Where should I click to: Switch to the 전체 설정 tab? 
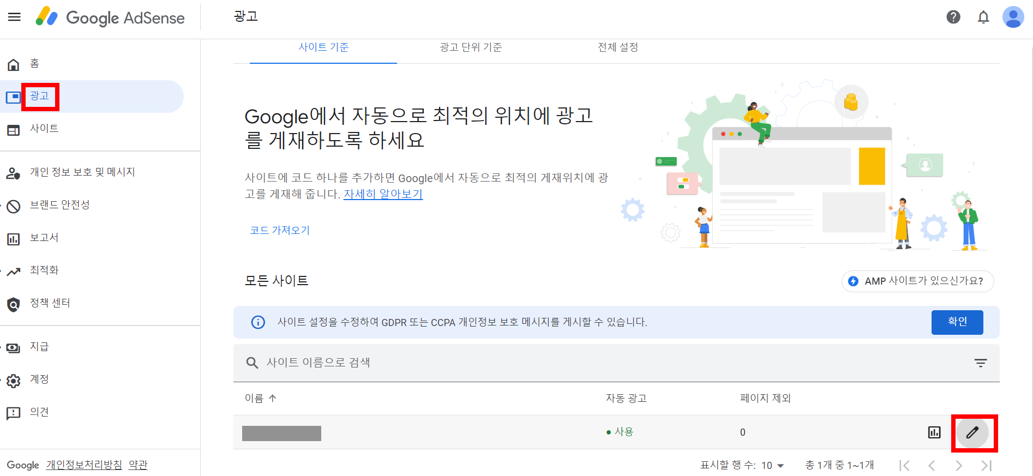tap(618, 47)
